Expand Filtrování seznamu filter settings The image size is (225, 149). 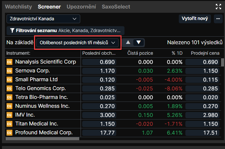pyautogui.click(x=66, y=30)
